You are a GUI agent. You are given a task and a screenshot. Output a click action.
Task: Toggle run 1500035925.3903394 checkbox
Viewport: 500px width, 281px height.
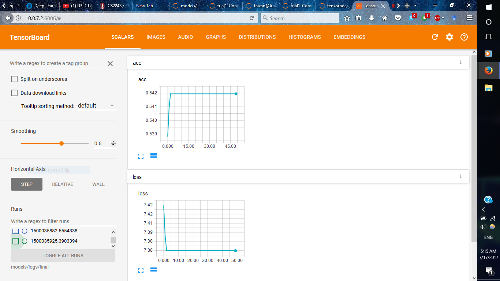point(16,241)
